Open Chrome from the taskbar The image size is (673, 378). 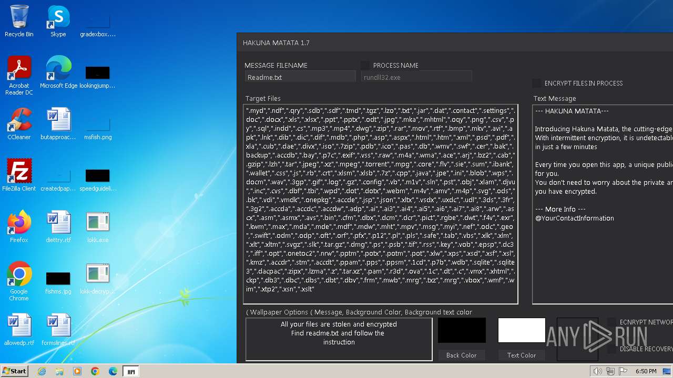pos(95,371)
